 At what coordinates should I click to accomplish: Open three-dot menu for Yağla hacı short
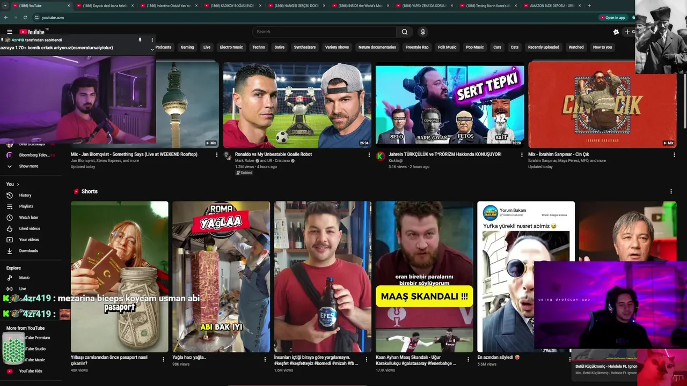[x=265, y=360]
